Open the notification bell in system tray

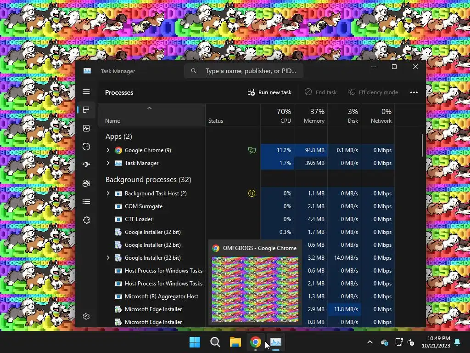[458, 342]
